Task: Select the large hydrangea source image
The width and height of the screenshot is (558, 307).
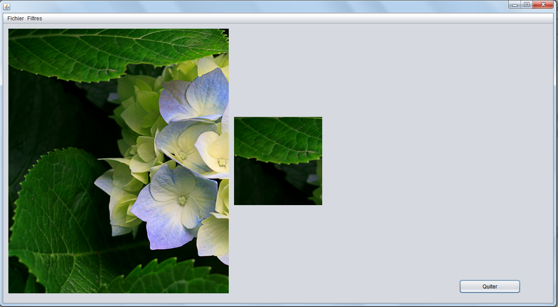Action: [x=118, y=161]
